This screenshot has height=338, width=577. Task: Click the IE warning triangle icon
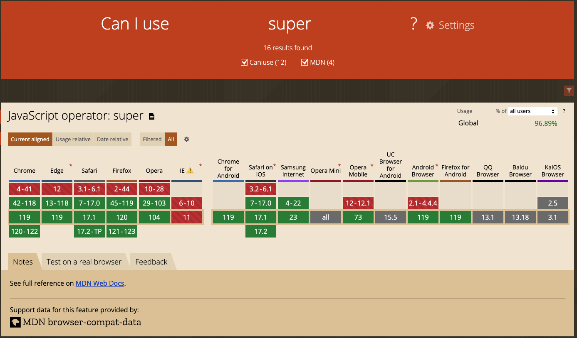[x=190, y=170]
